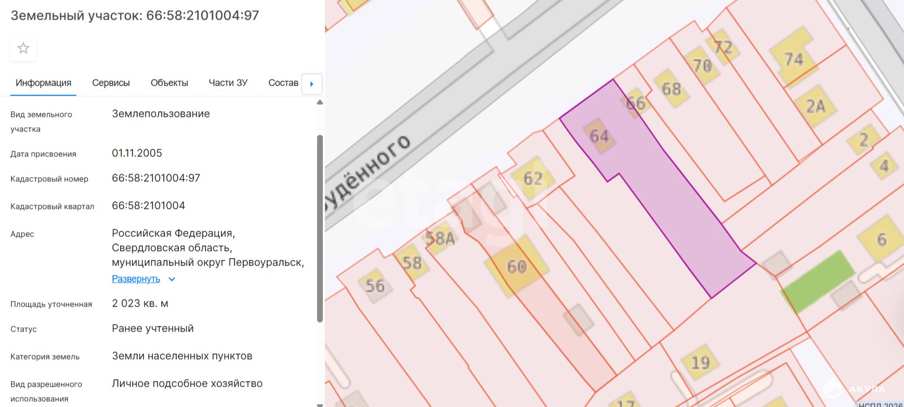Click the cadastral number value 66:58:2101004:97
The width and height of the screenshot is (904, 407).
coord(156,178)
